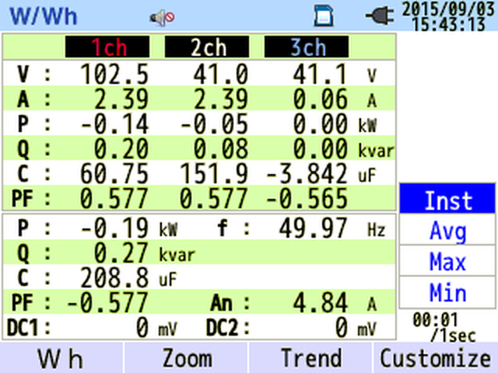Open the Wh screen softkey
This screenshot has width=498, height=373.
pos(61,358)
